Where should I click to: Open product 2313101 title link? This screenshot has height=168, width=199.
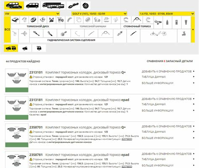(77, 72)
